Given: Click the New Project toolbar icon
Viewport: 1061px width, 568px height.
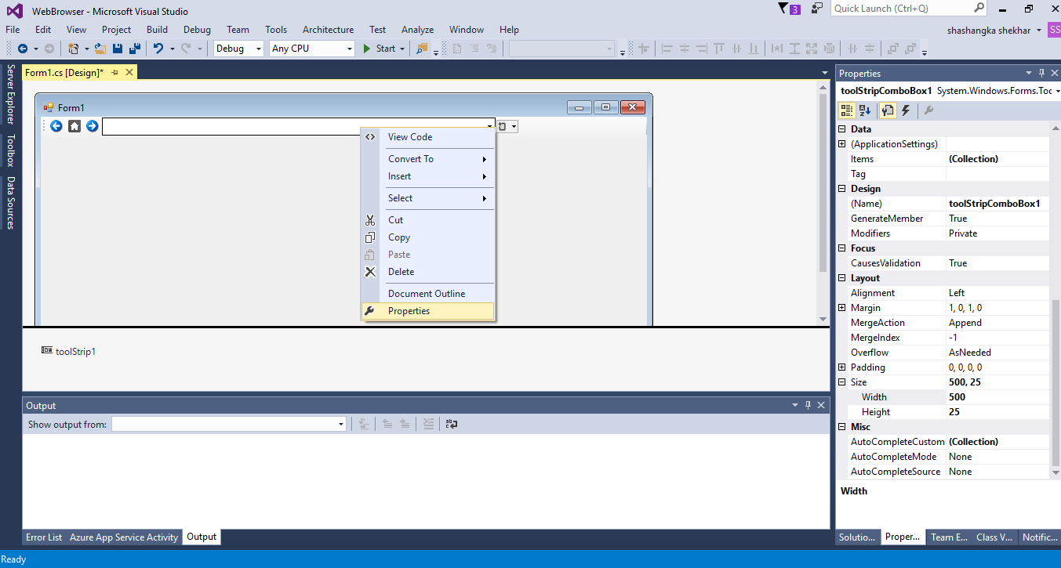Looking at the screenshot, I should [73, 49].
